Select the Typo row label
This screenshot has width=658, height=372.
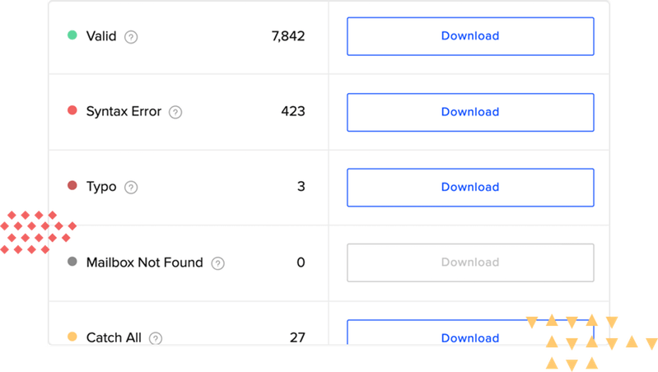click(x=101, y=187)
